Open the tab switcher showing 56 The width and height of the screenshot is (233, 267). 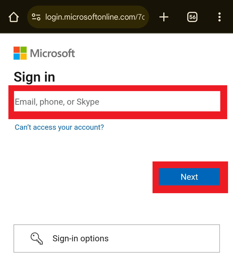point(192,17)
